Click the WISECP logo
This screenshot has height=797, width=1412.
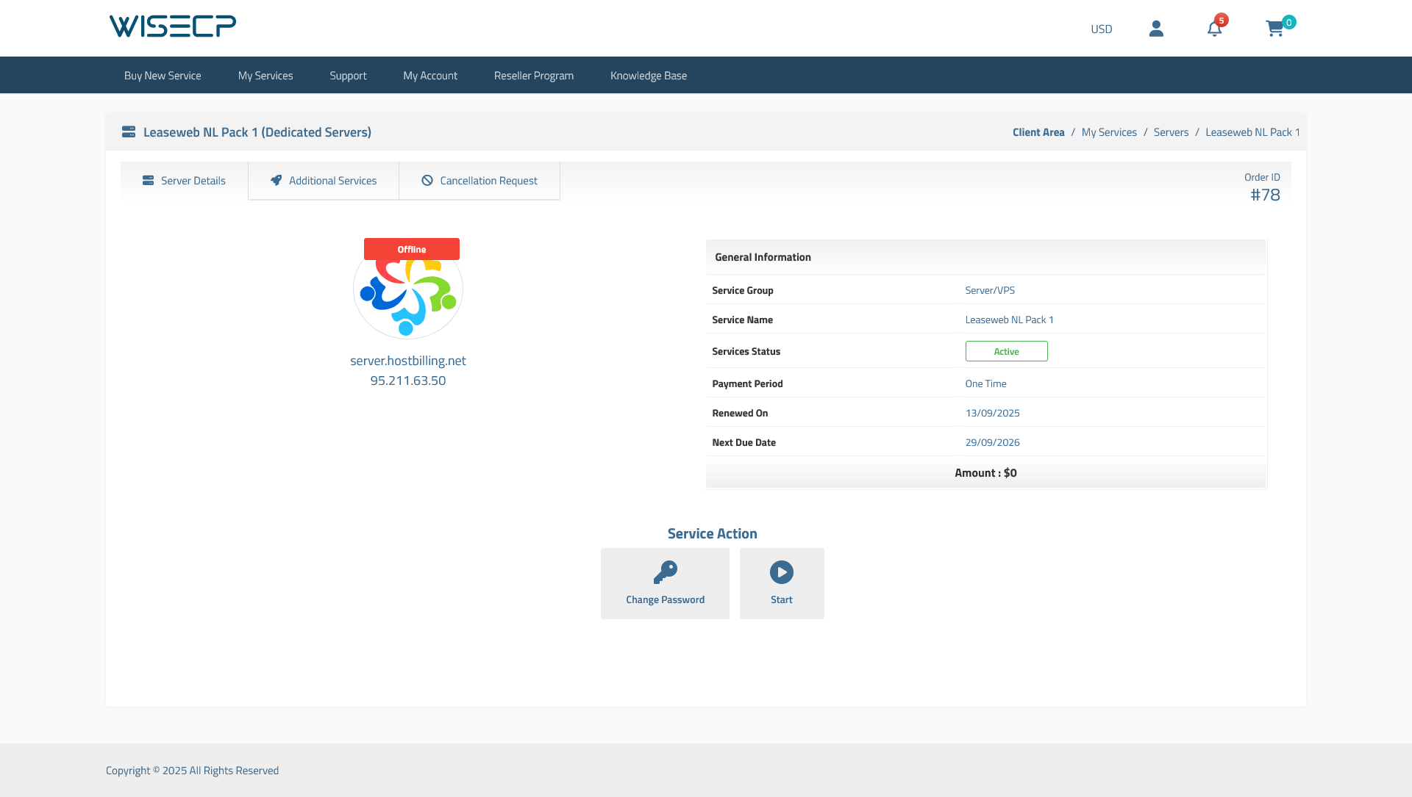[x=172, y=26]
